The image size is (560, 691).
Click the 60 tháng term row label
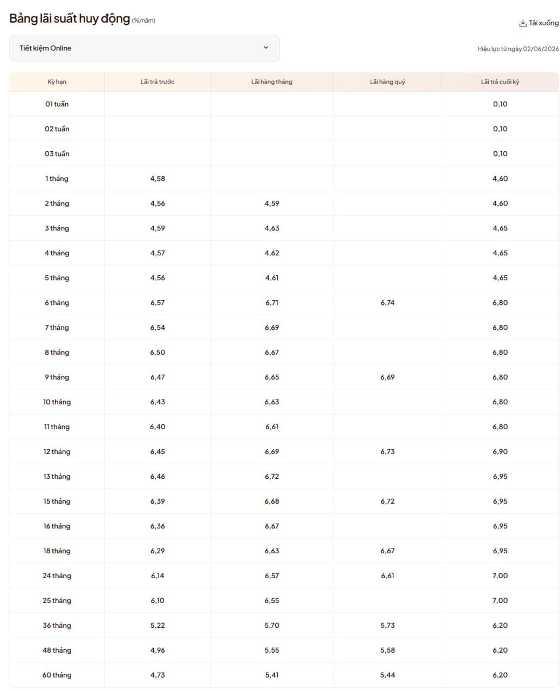pos(57,675)
